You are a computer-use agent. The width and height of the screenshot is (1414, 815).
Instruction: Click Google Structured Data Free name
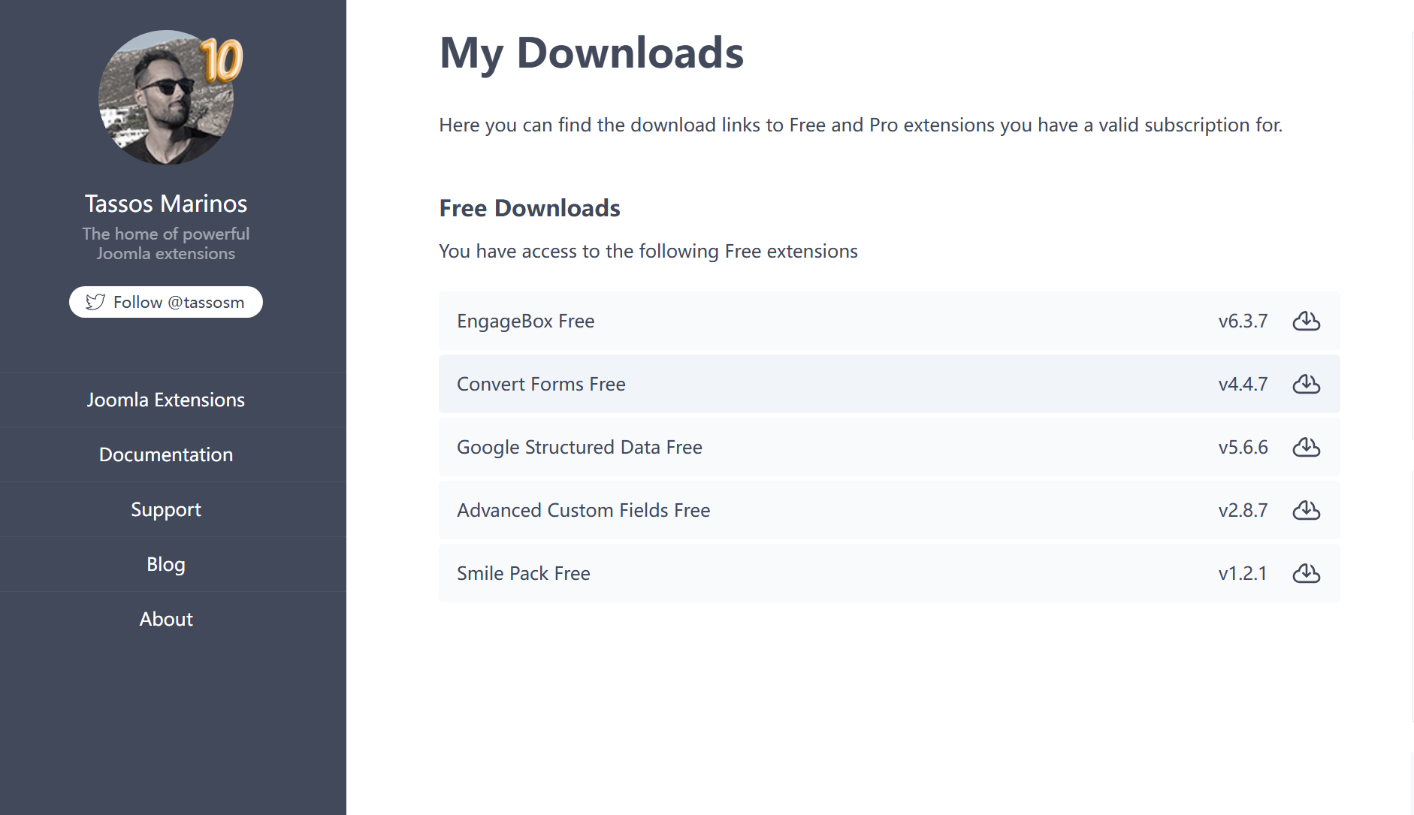[579, 447]
